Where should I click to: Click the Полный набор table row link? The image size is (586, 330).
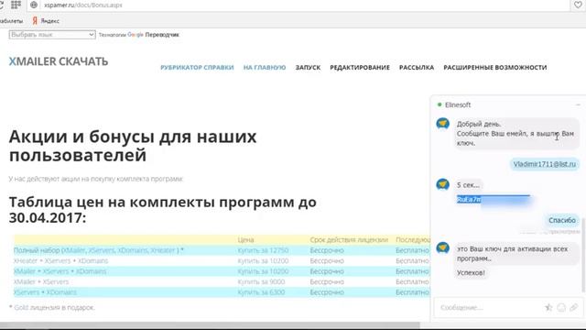(x=98, y=250)
